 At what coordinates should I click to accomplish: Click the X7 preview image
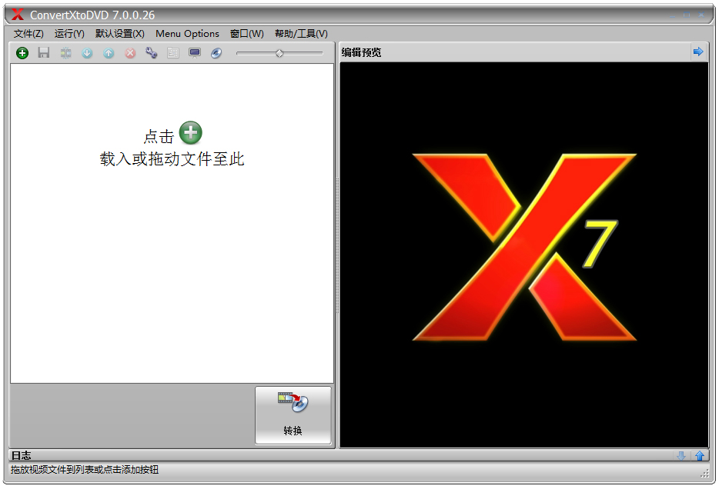click(524, 255)
